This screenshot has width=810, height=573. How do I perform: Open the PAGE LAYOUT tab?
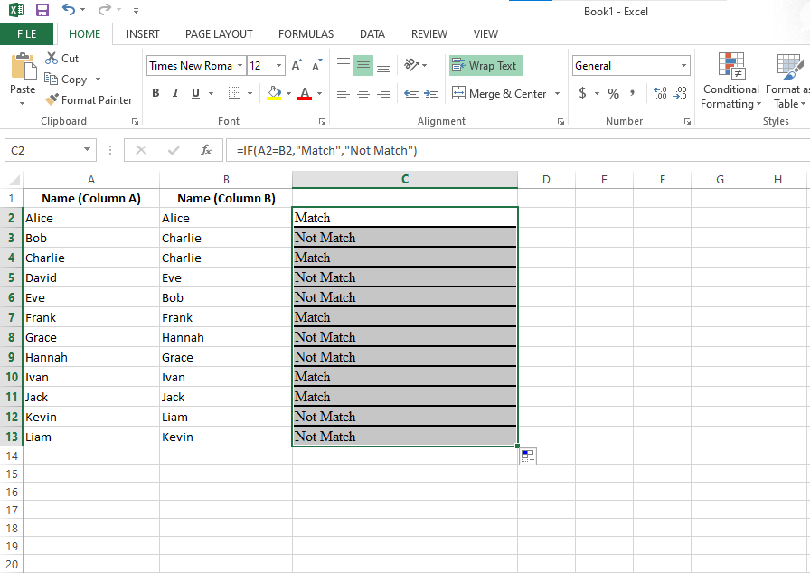tap(219, 34)
